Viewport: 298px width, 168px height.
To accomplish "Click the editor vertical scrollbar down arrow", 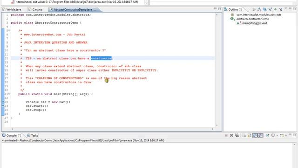I will [x=217, y=125].
